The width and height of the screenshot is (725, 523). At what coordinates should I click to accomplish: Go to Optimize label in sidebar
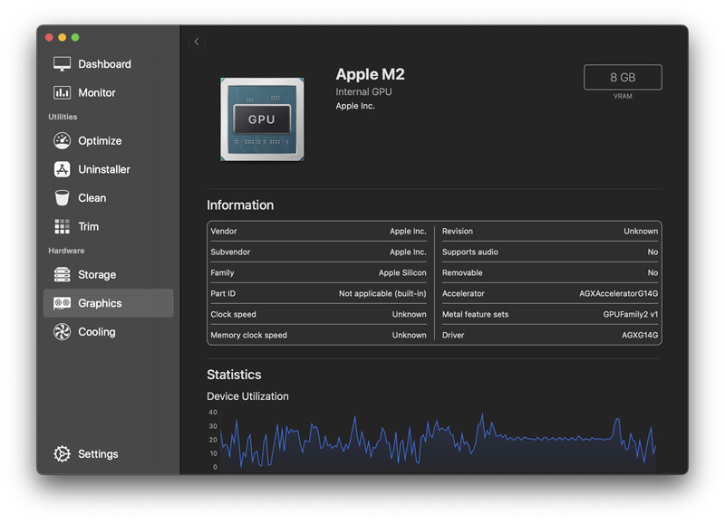point(100,141)
